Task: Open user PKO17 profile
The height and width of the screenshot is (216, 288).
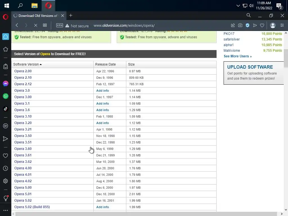Action: pyautogui.click(x=229, y=34)
